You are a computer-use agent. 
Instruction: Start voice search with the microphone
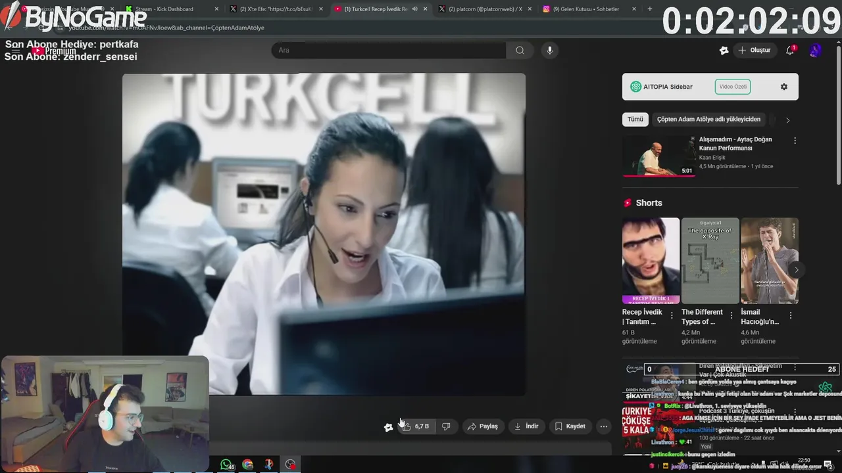[x=550, y=50]
